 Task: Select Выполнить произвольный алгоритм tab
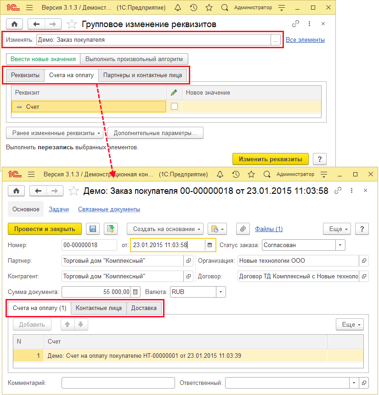click(x=134, y=59)
